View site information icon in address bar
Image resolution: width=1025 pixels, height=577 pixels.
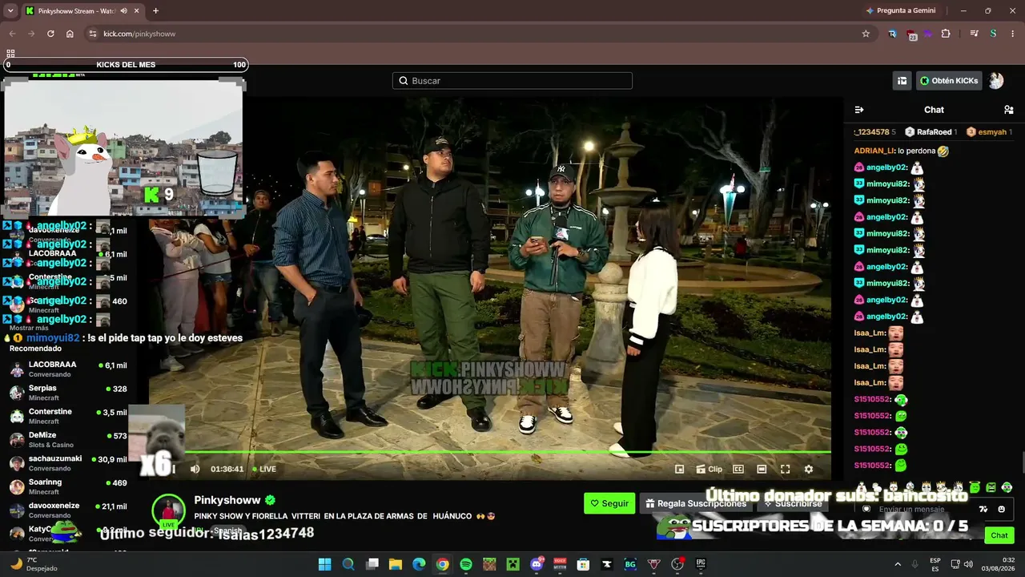(93, 34)
